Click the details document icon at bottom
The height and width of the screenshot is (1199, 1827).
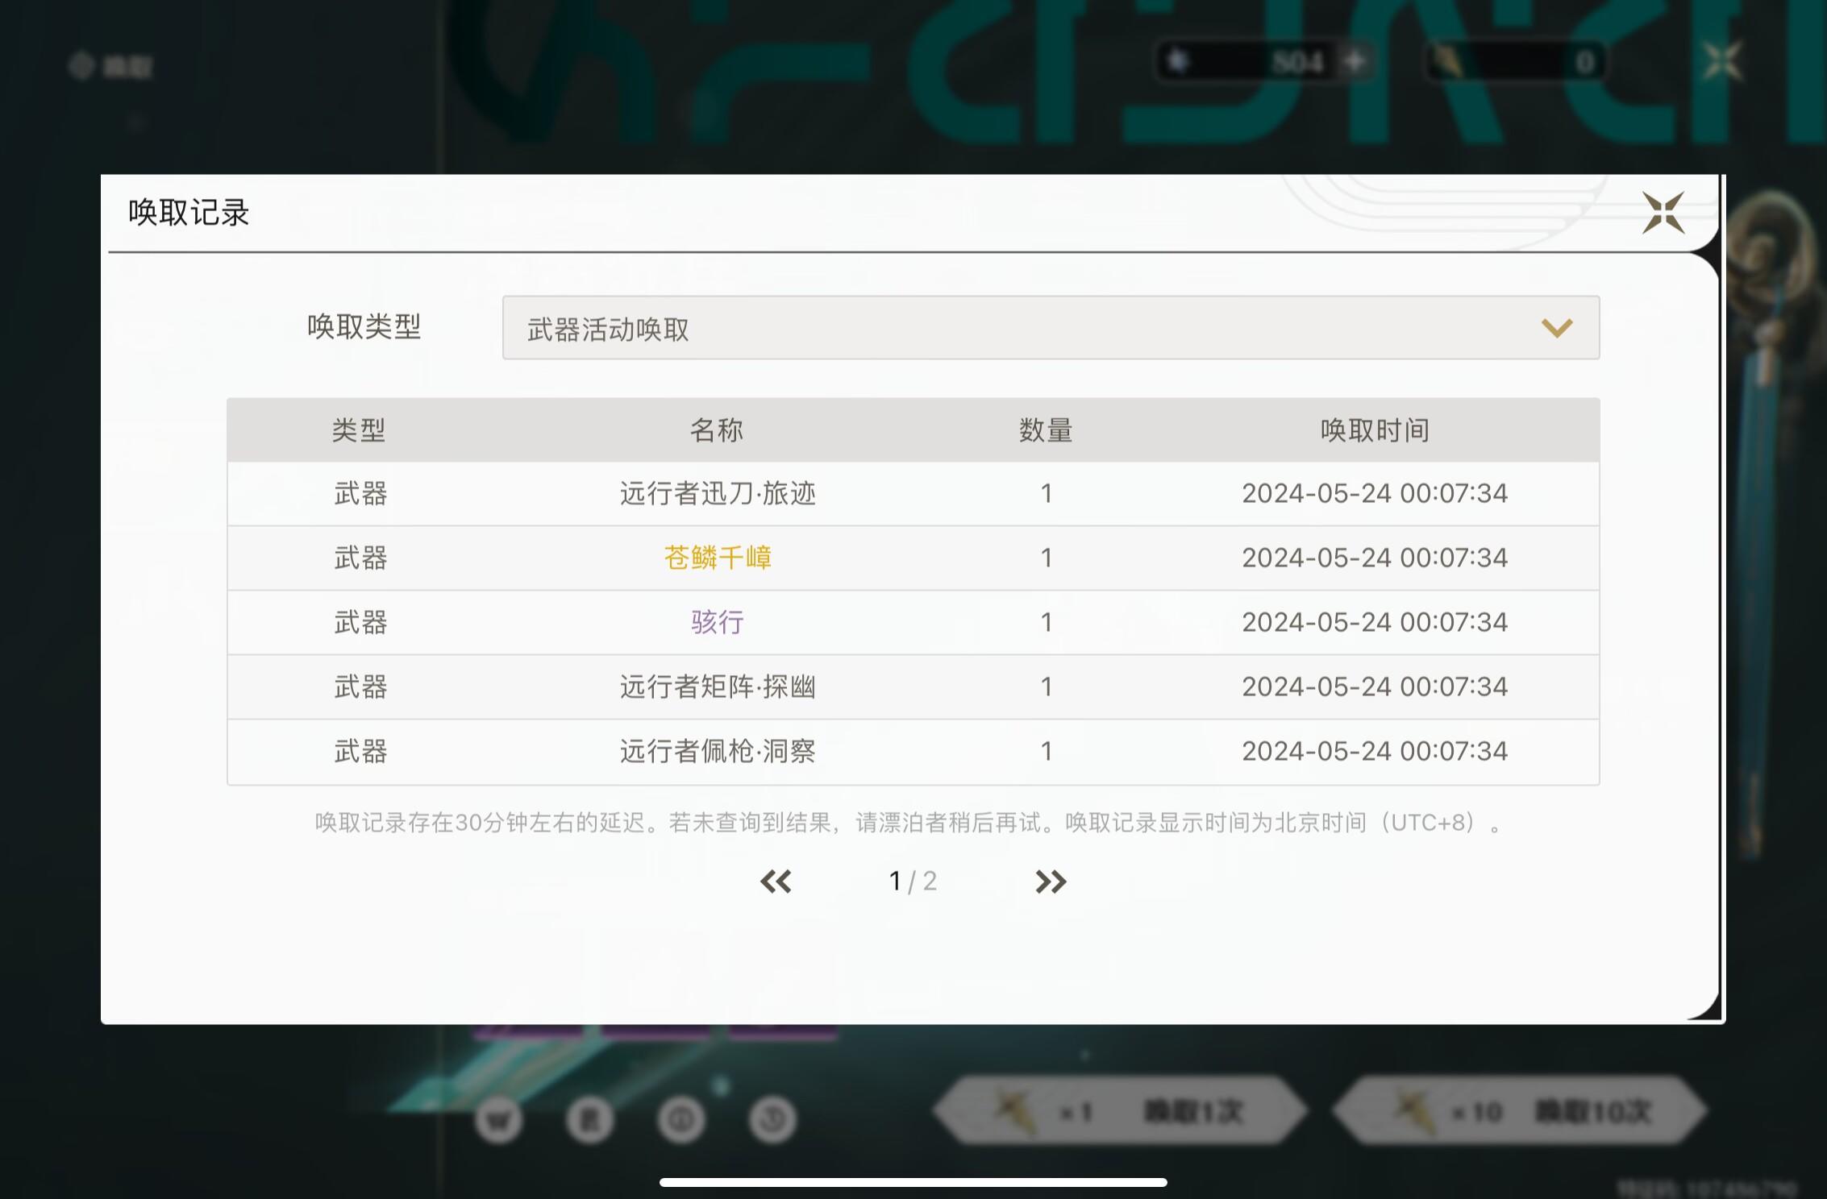pyautogui.click(x=589, y=1119)
